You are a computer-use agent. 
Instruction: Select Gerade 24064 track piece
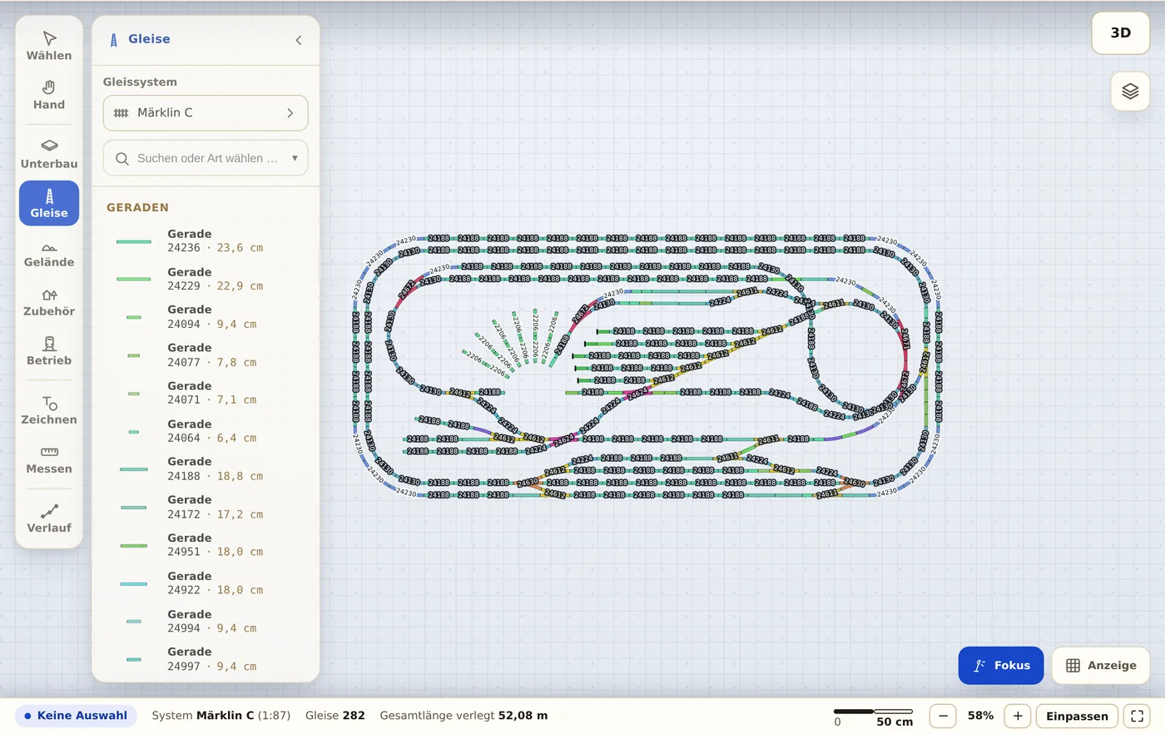coord(206,431)
